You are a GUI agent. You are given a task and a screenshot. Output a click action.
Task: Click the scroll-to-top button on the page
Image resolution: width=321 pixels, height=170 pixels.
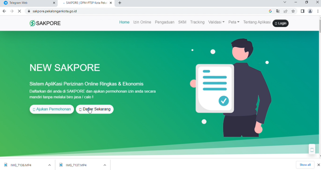point(312,149)
